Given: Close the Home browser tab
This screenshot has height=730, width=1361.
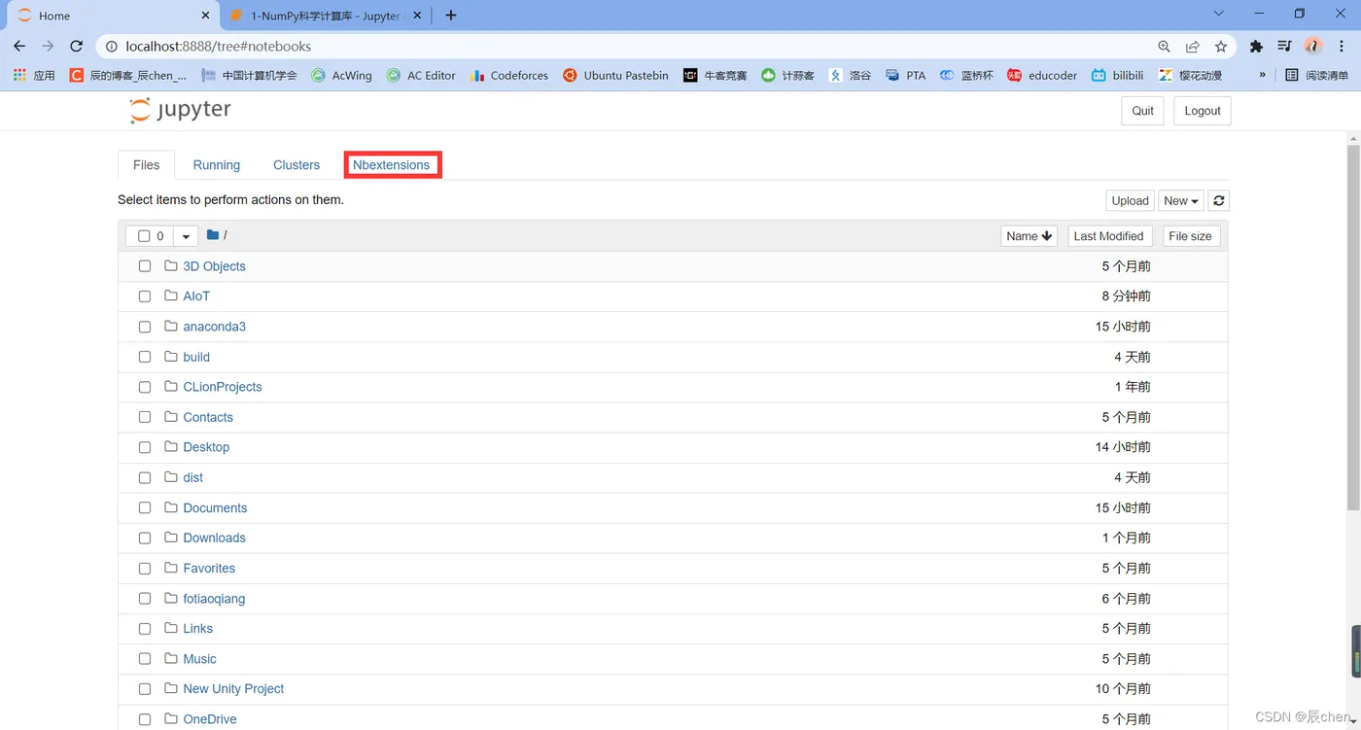Looking at the screenshot, I should (205, 16).
